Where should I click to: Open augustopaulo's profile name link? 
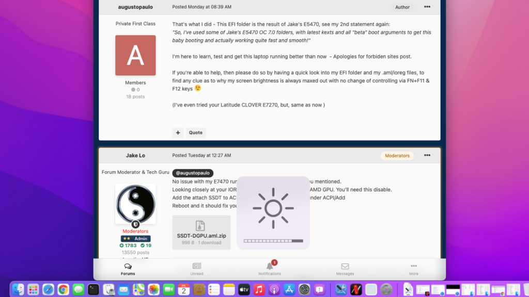coord(135,7)
